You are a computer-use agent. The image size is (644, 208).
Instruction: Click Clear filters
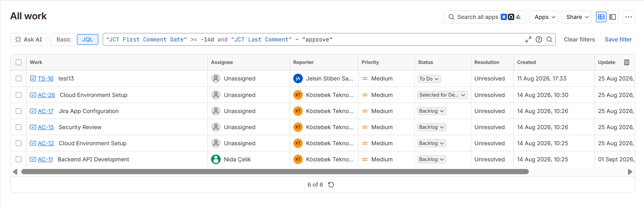click(x=579, y=39)
